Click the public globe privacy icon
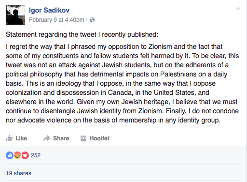 [92, 20]
